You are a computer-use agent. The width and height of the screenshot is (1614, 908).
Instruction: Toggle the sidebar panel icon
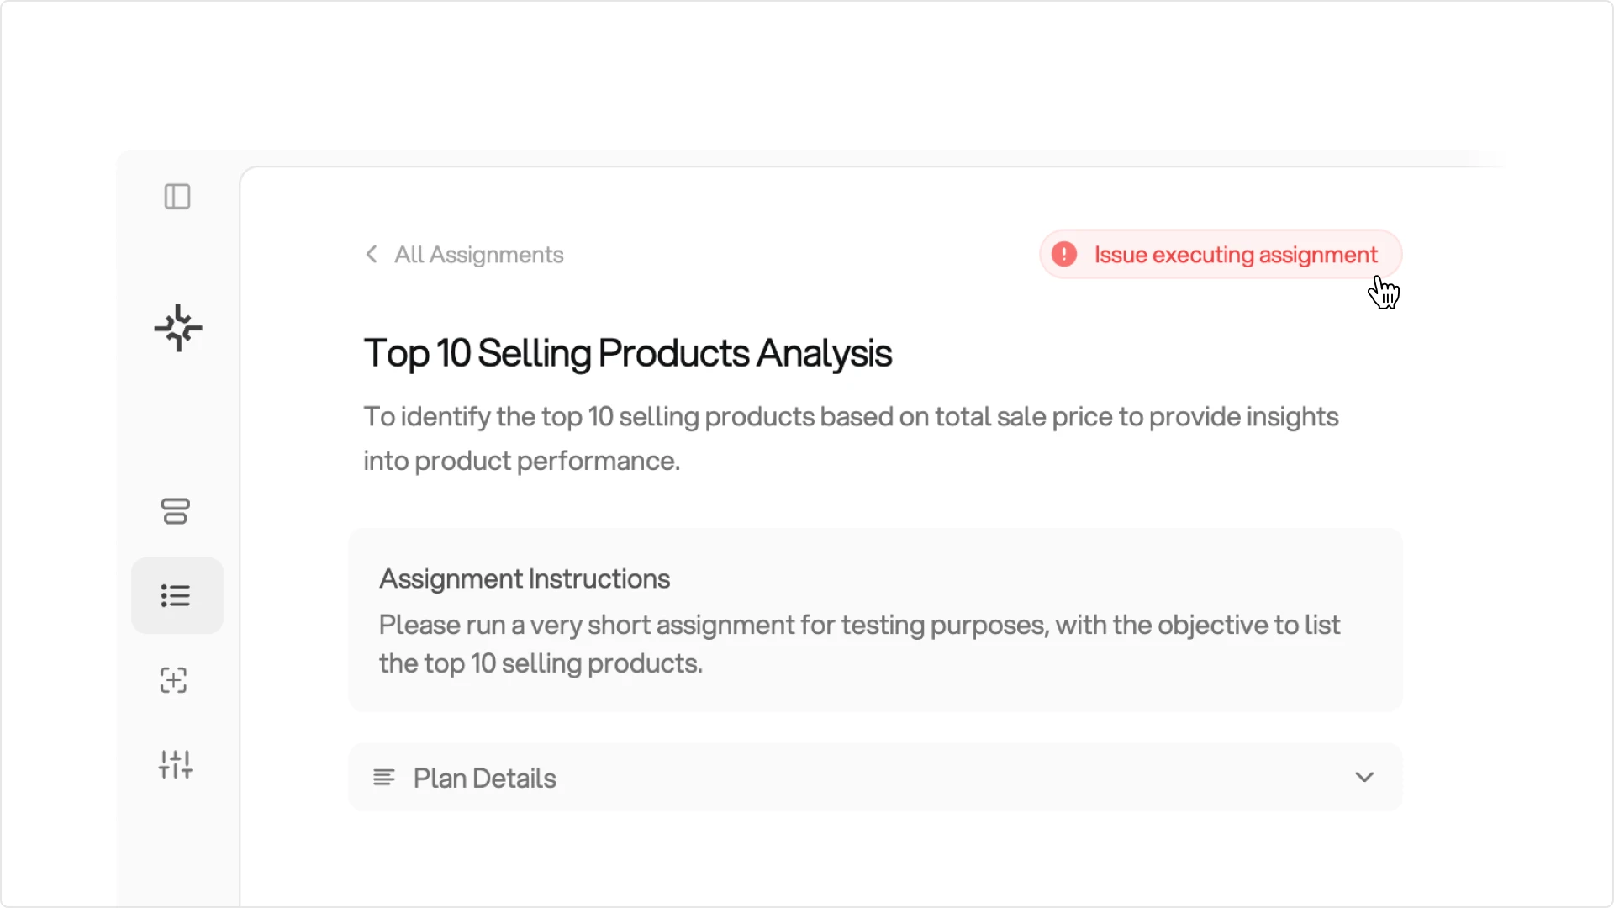click(177, 197)
